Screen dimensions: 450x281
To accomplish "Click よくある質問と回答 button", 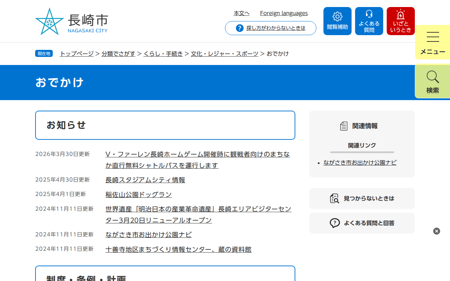I will (x=362, y=223).
